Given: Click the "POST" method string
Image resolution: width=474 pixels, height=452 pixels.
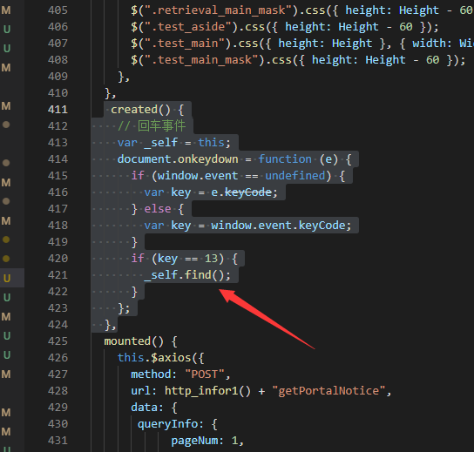Looking at the screenshot, I should click(x=205, y=374).
